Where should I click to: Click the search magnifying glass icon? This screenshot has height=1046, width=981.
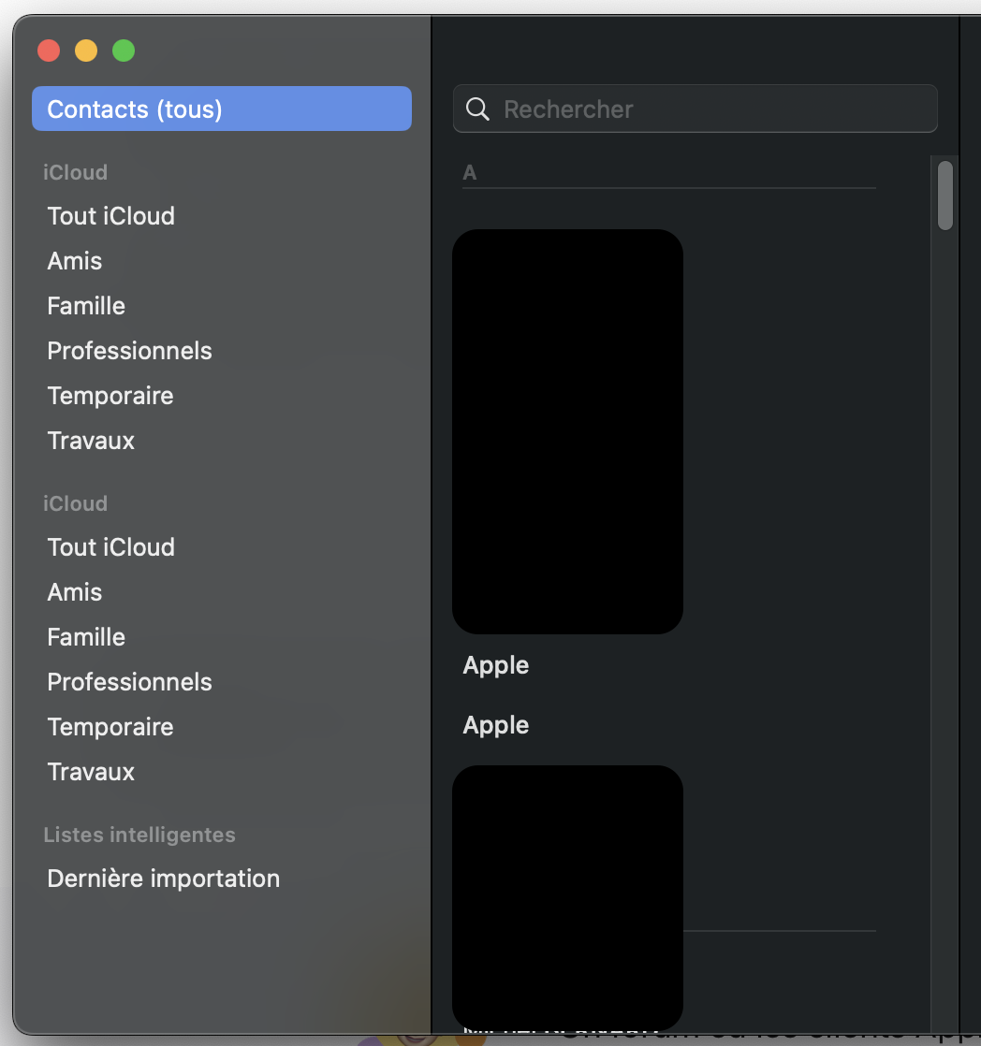point(477,109)
